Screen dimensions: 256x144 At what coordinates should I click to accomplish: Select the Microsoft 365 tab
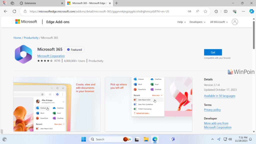click(89, 3)
